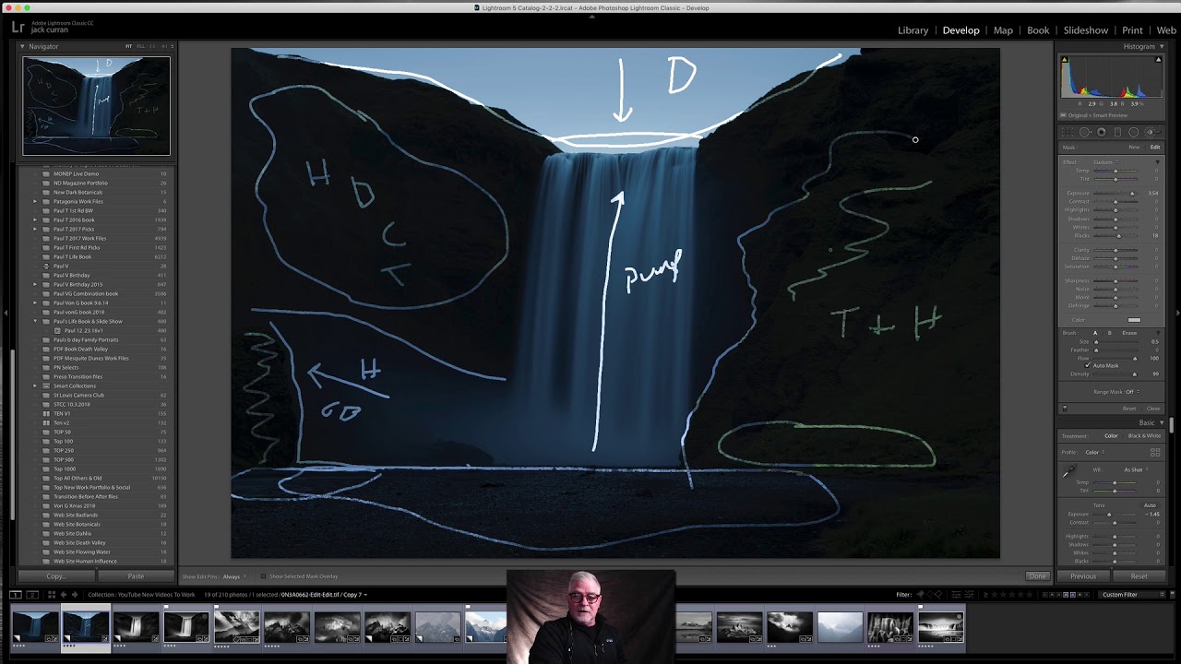The width and height of the screenshot is (1181, 664).
Task: Open Grid view from filmstrip bar
Action: pos(52,595)
